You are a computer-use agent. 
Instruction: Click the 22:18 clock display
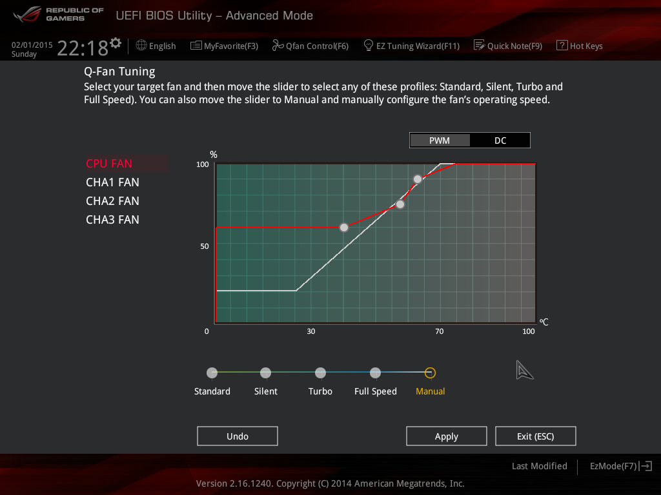click(x=83, y=48)
